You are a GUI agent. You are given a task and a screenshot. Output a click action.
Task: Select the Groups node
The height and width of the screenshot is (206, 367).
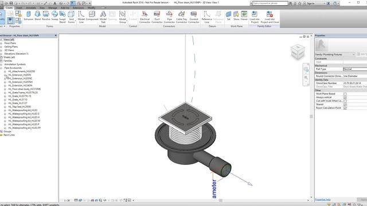(7, 132)
